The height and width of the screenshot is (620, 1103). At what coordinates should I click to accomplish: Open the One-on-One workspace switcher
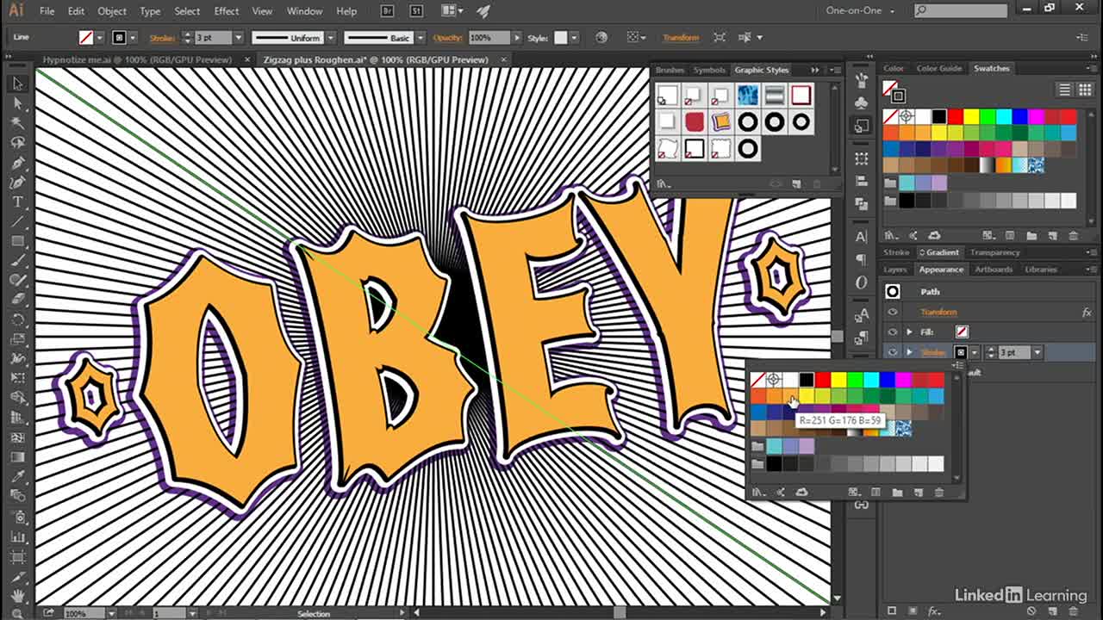[861, 11]
